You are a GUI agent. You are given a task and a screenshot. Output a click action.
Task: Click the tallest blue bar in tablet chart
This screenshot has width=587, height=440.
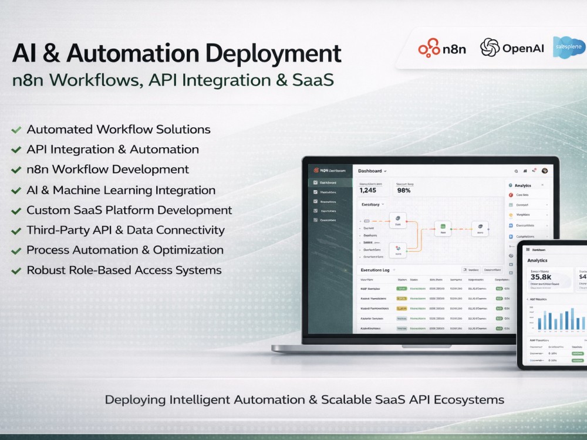[572, 319]
